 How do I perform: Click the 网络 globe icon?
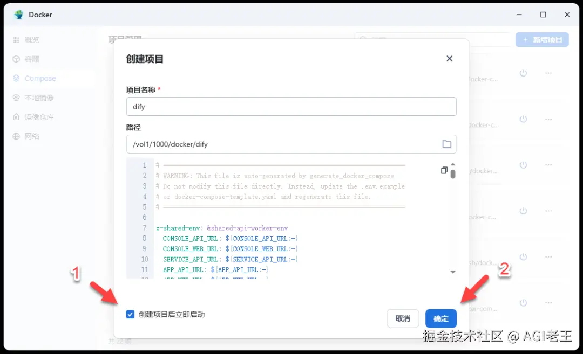pyautogui.click(x=16, y=136)
